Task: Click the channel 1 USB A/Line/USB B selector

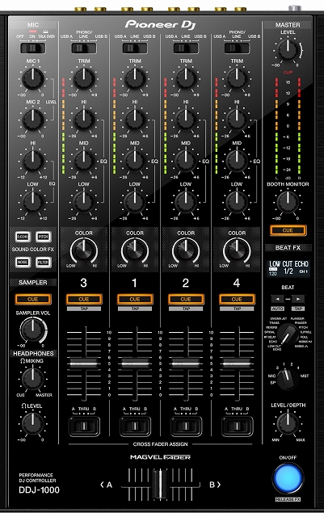Action: pos(135,48)
